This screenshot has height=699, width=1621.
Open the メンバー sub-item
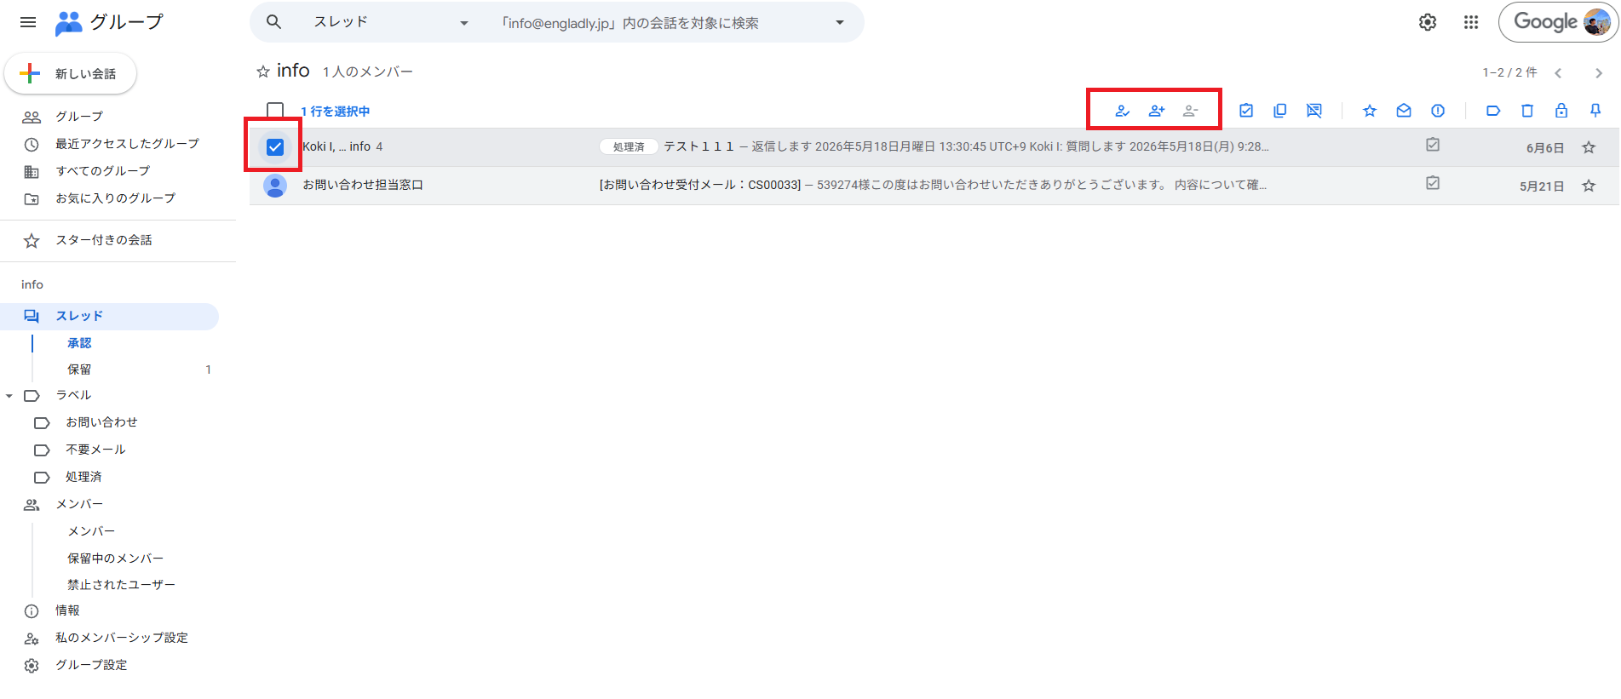tap(91, 531)
